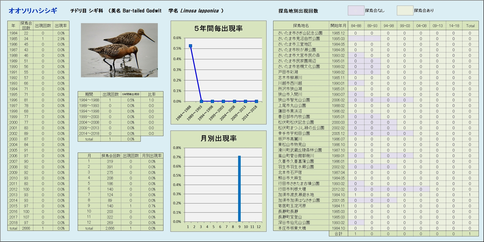
Task: Select the 探鳥地別出現回数 heading
Action: [x=298, y=11]
